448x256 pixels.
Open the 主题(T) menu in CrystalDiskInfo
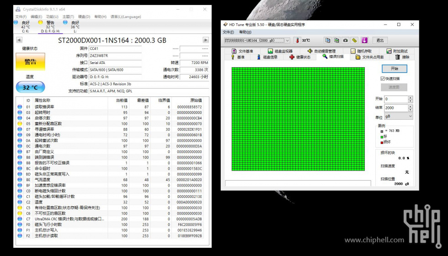click(x=68, y=17)
